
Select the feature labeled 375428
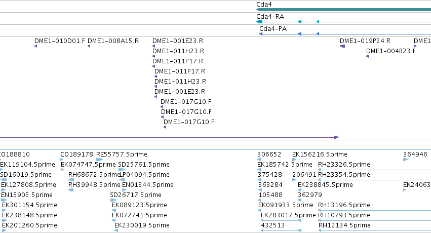[270, 175]
